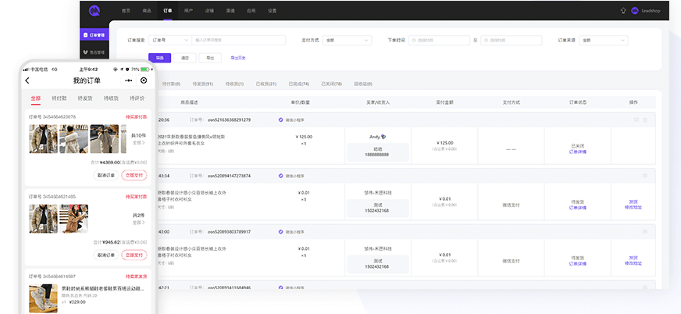681x314 pixels.
Task: Click the 售后管理 sidebar icon
Action: pyautogui.click(x=86, y=52)
